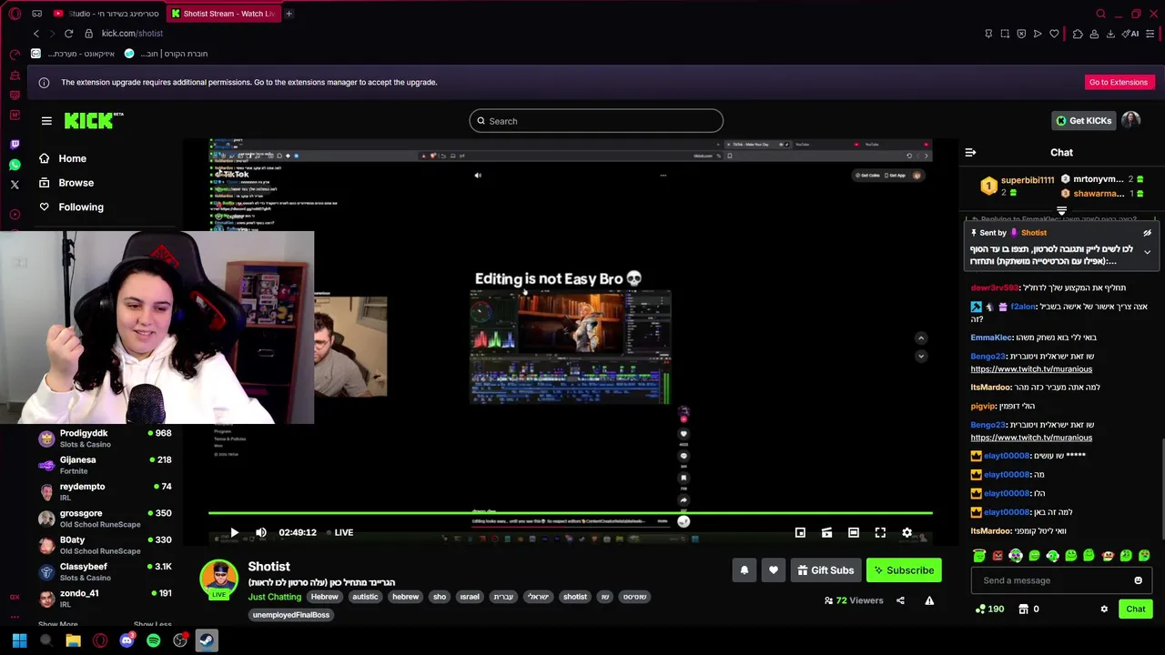Viewport: 1165px width, 655px height.
Task: Open Classybeef recommended channel
Action: [x=106, y=571]
